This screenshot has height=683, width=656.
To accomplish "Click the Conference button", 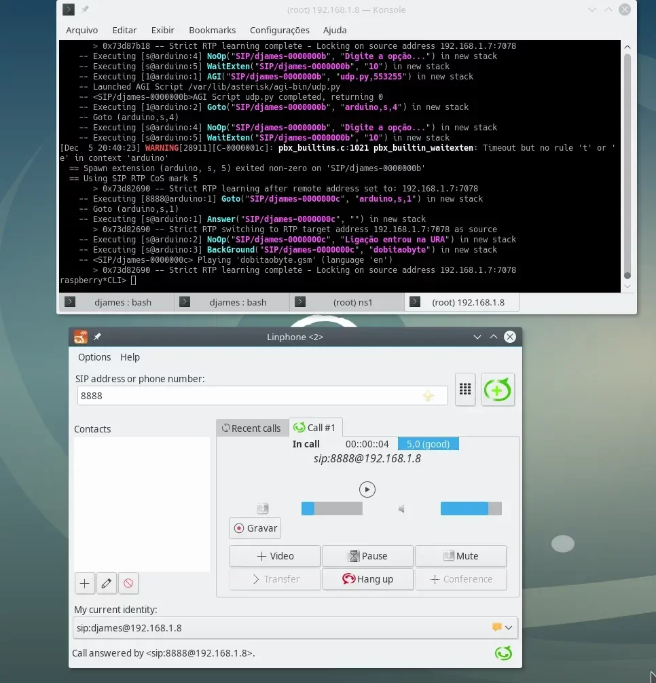I will (461, 579).
